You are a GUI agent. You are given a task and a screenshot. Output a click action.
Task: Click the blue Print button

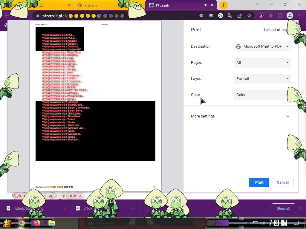259,182
